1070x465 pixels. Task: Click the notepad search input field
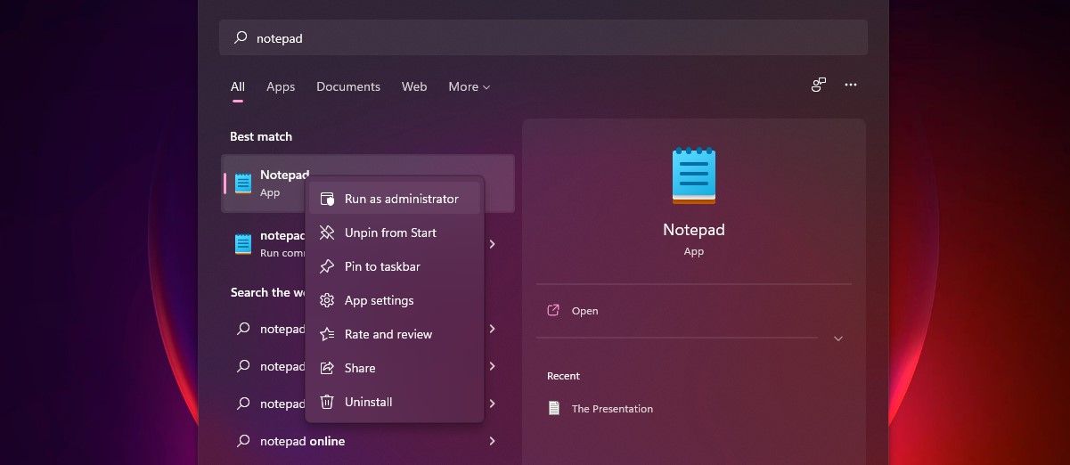click(x=543, y=37)
